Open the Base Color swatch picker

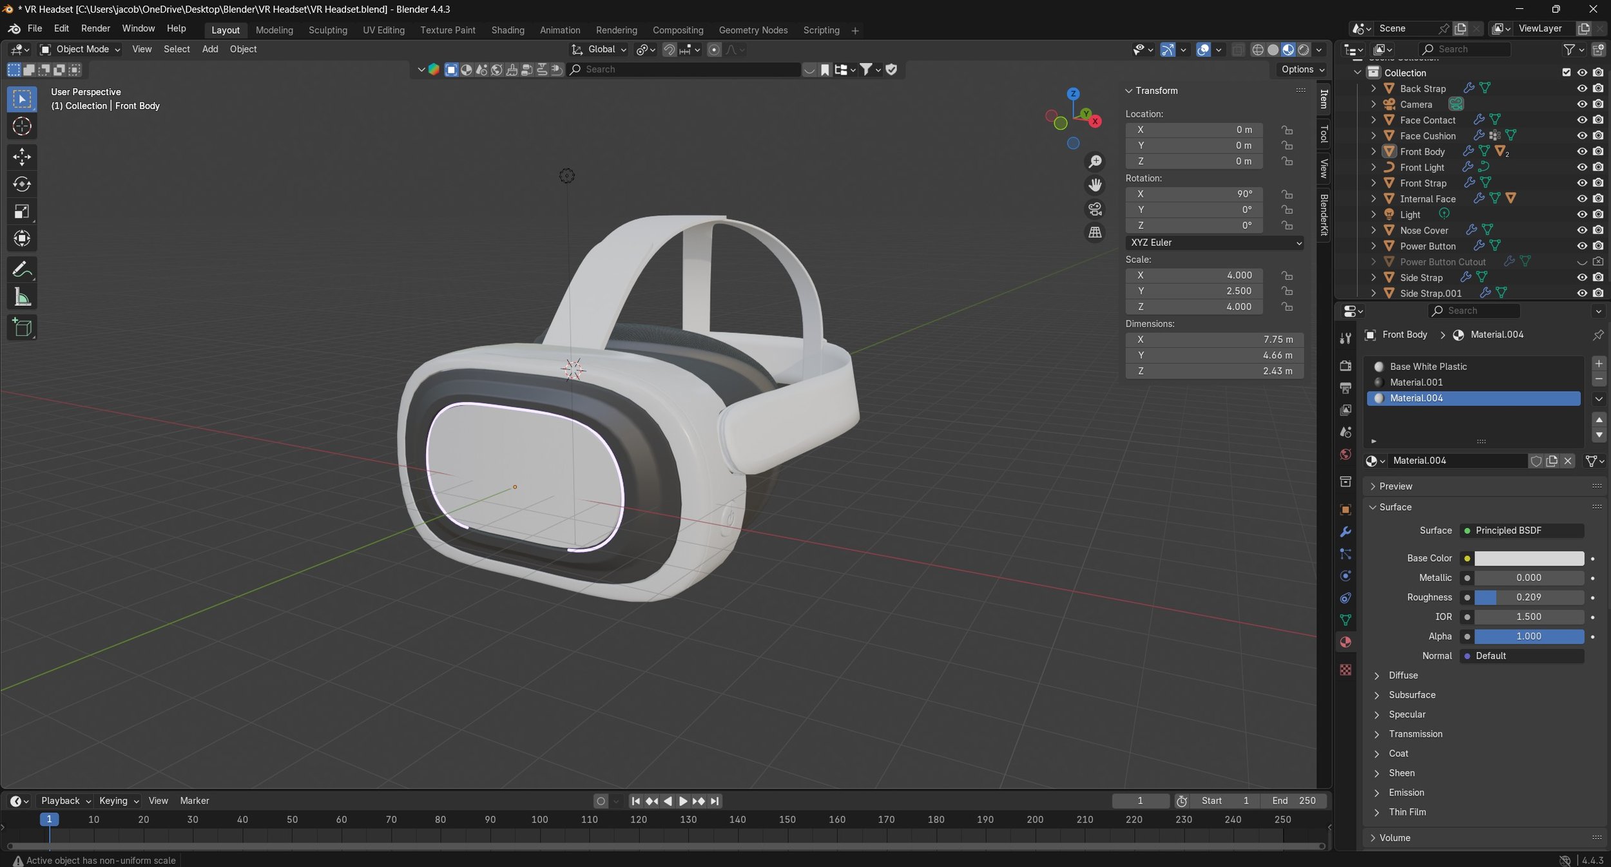click(1529, 558)
